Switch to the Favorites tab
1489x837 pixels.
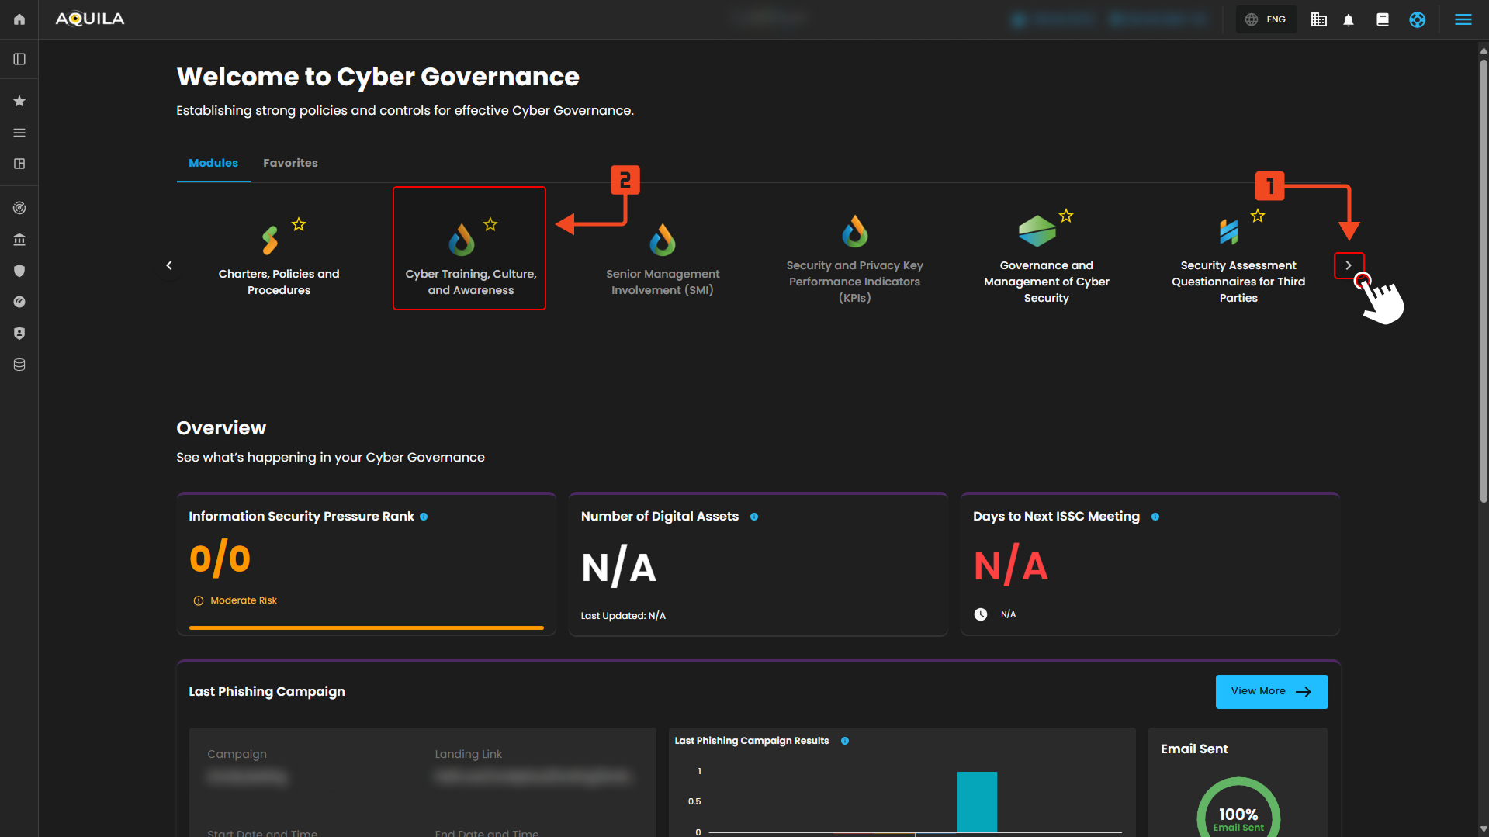(x=290, y=163)
